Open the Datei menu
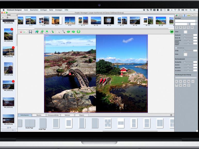 [x=26, y=10]
